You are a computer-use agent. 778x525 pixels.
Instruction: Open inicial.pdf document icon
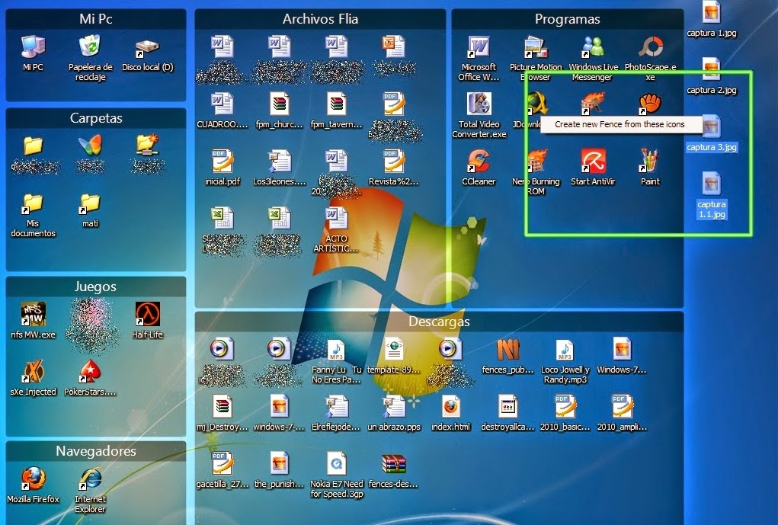point(223,162)
